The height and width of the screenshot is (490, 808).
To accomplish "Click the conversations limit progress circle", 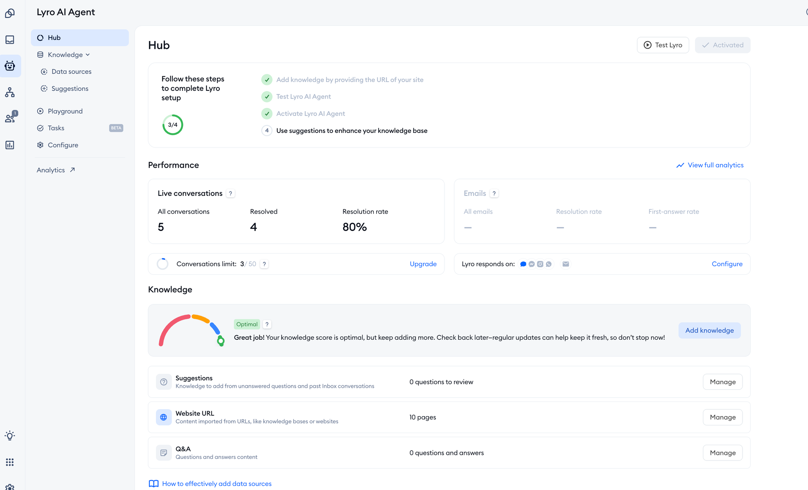I will pyautogui.click(x=162, y=264).
